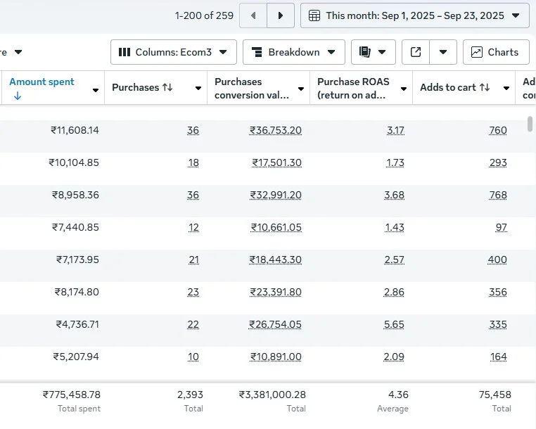Click the Purchases column header
The width and height of the screenshot is (536, 429).
[142, 88]
